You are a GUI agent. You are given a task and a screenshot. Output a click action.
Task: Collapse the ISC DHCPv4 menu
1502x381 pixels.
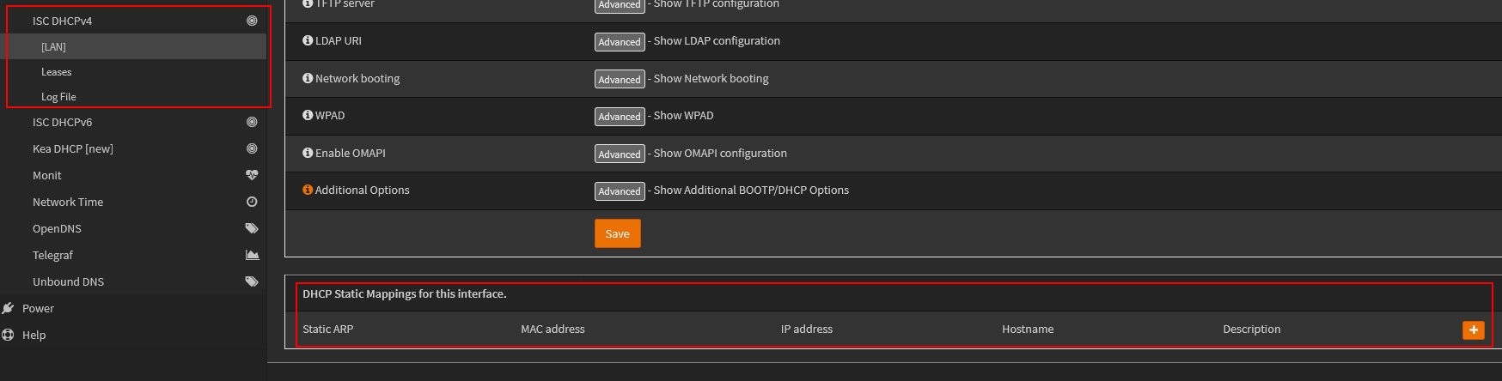(x=133, y=21)
